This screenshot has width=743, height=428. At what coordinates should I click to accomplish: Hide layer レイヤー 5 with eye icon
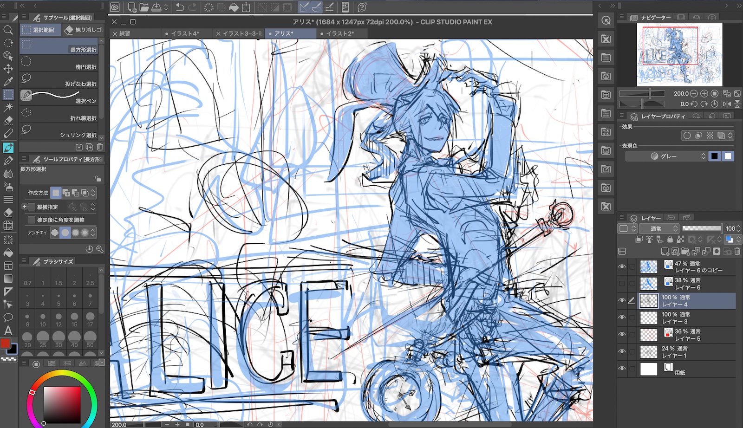(622, 334)
